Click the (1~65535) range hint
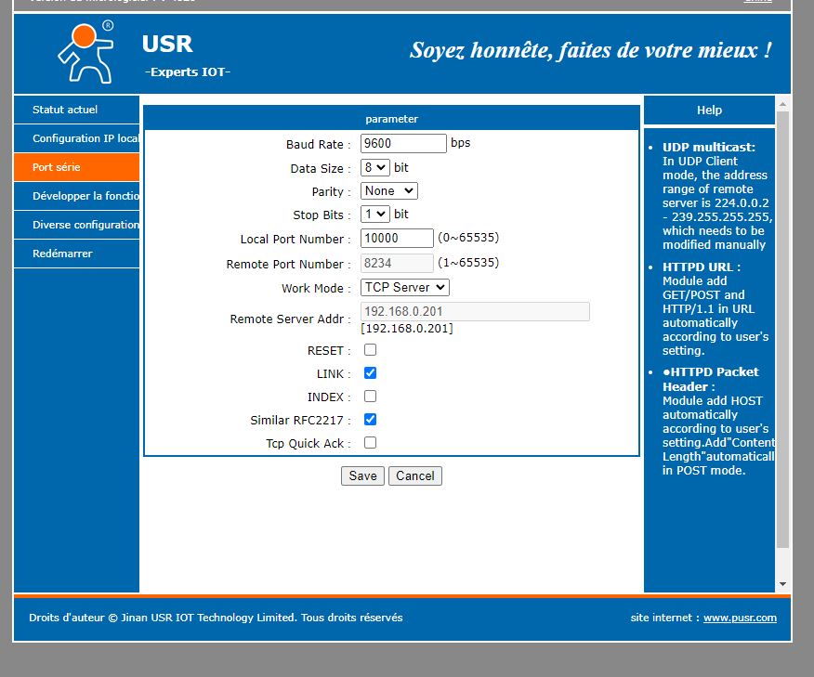The height and width of the screenshot is (677, 814). pyautogui.click(x=468, y=263)
